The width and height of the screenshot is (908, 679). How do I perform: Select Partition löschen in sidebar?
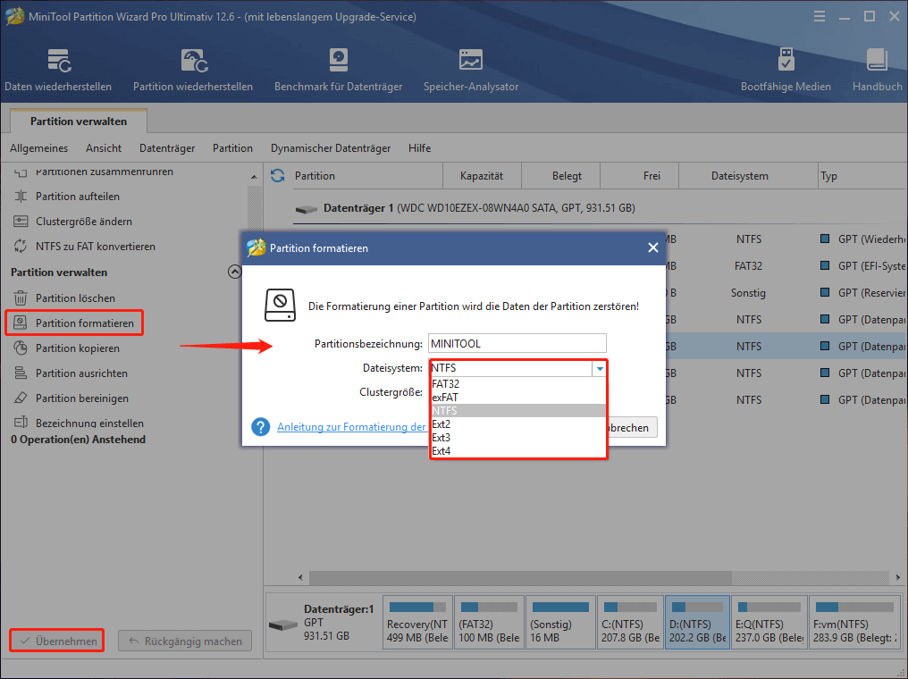[x=75, y=298]
